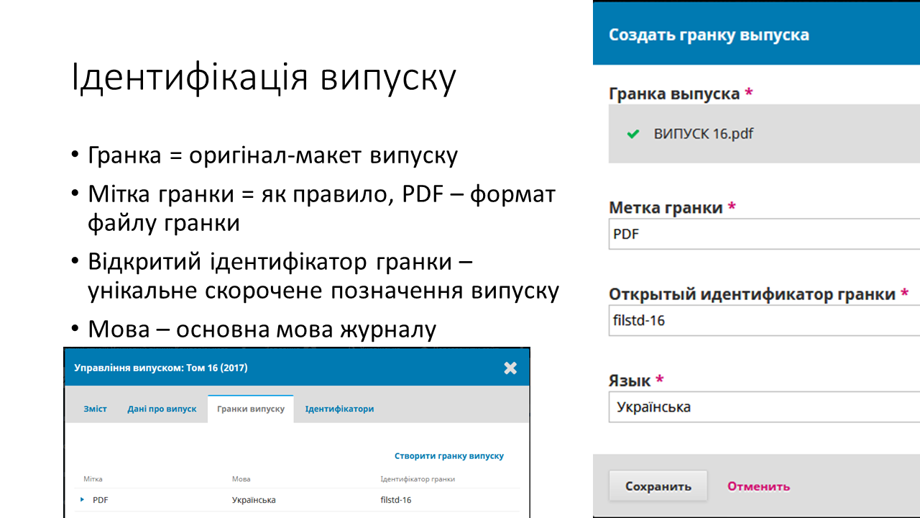This screenshot has width=920, height=518.
Task: Click the Мітка column header
Action: (x=93, y=479)
